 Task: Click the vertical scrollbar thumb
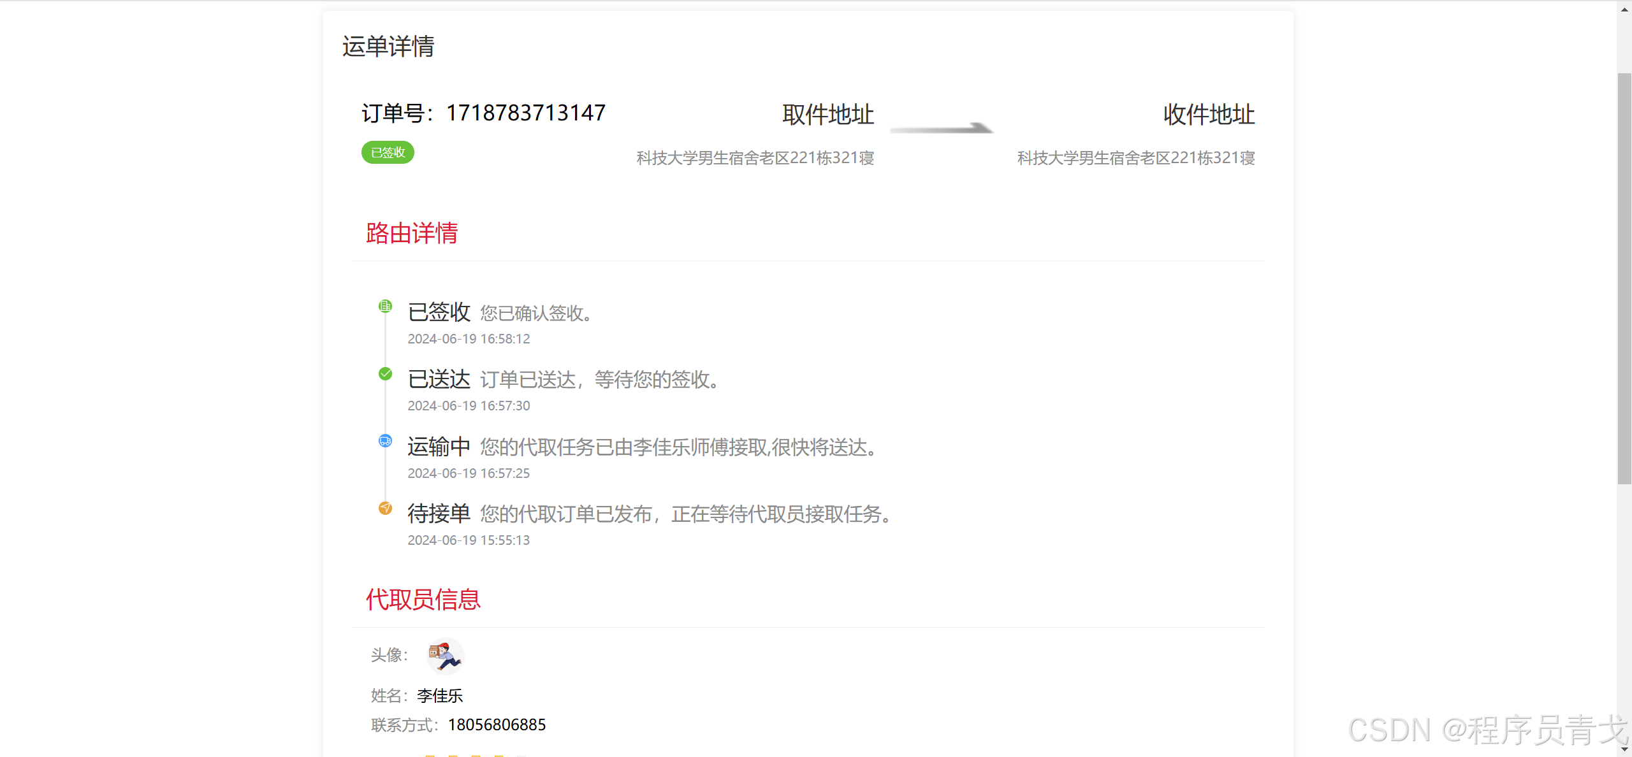(1624, 278)
